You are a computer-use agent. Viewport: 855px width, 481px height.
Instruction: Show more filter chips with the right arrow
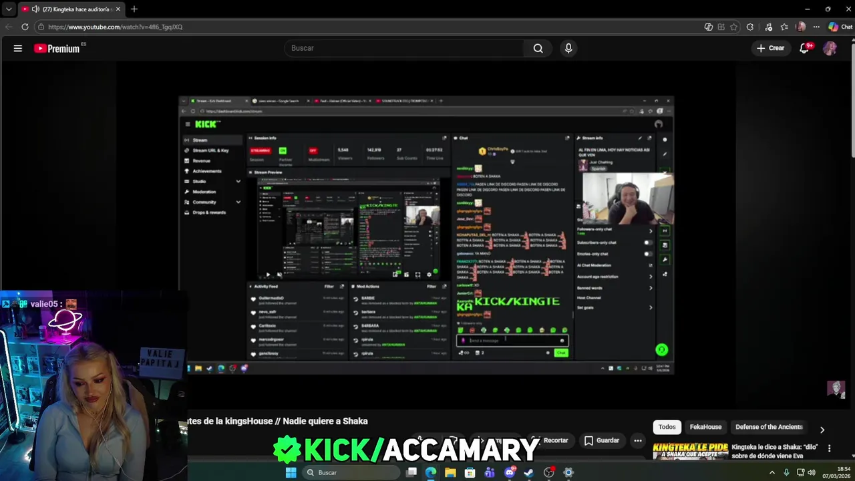point(822,430)
